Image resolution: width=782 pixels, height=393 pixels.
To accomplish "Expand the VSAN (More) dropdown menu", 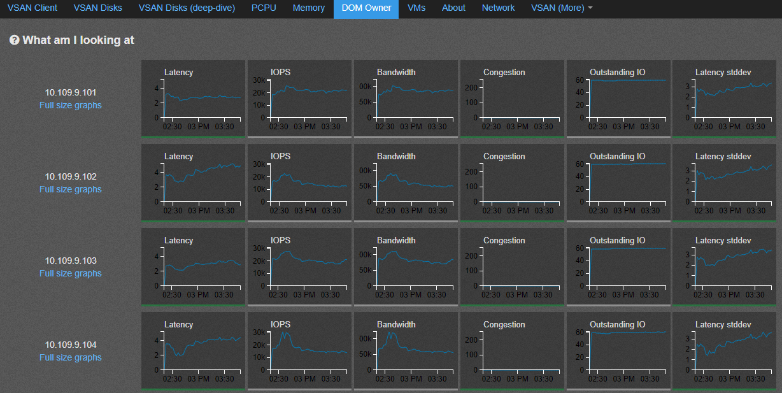I will tap(562, 8).
